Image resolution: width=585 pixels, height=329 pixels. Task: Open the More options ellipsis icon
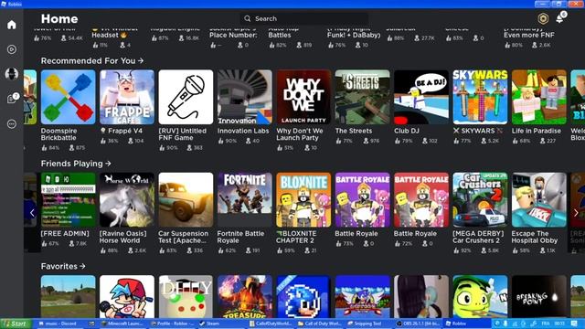coord(12,124)
